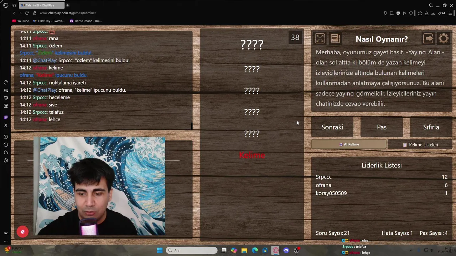Click the webcam video feed
This screenshot has height=256, width=456.
click(100, 186)
